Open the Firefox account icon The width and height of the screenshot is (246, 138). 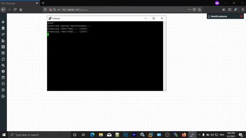tap(236, 10)
